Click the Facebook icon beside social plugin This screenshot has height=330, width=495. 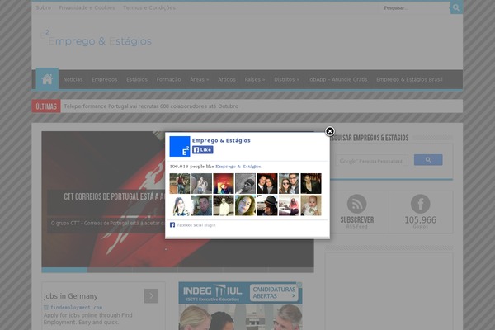172,225
